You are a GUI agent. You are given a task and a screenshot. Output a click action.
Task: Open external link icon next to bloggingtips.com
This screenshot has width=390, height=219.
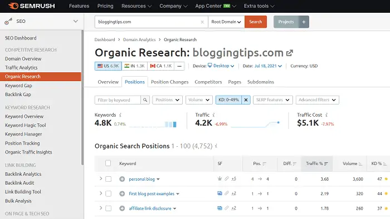pyautogui.click(x=290, y=53)
